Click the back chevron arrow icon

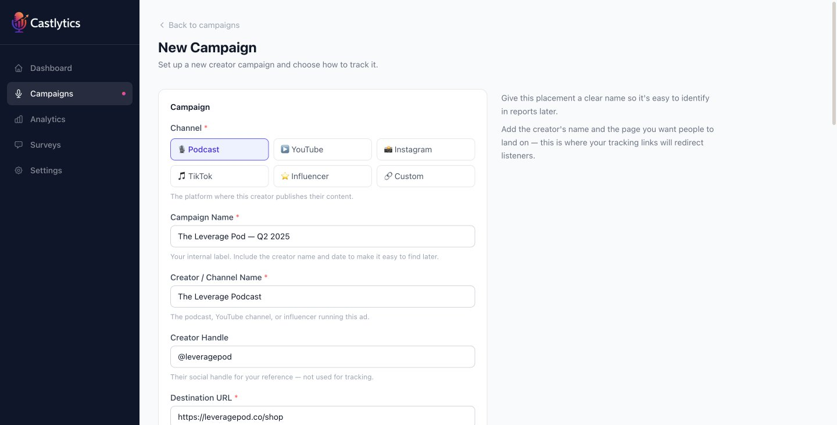162,25
